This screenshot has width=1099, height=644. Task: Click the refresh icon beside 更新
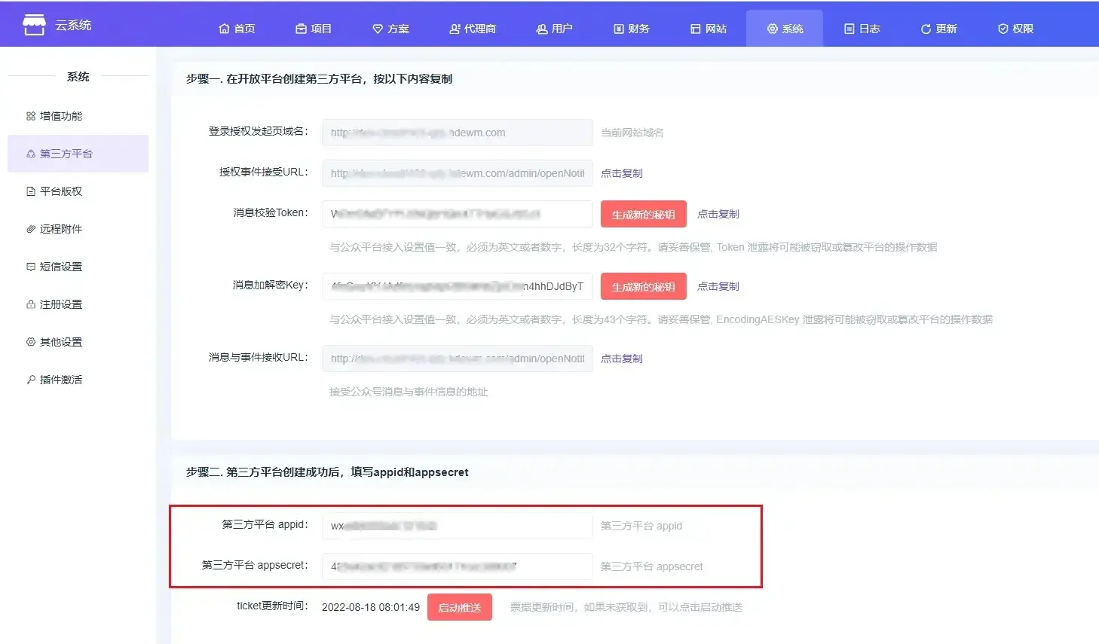coord(926,29)
